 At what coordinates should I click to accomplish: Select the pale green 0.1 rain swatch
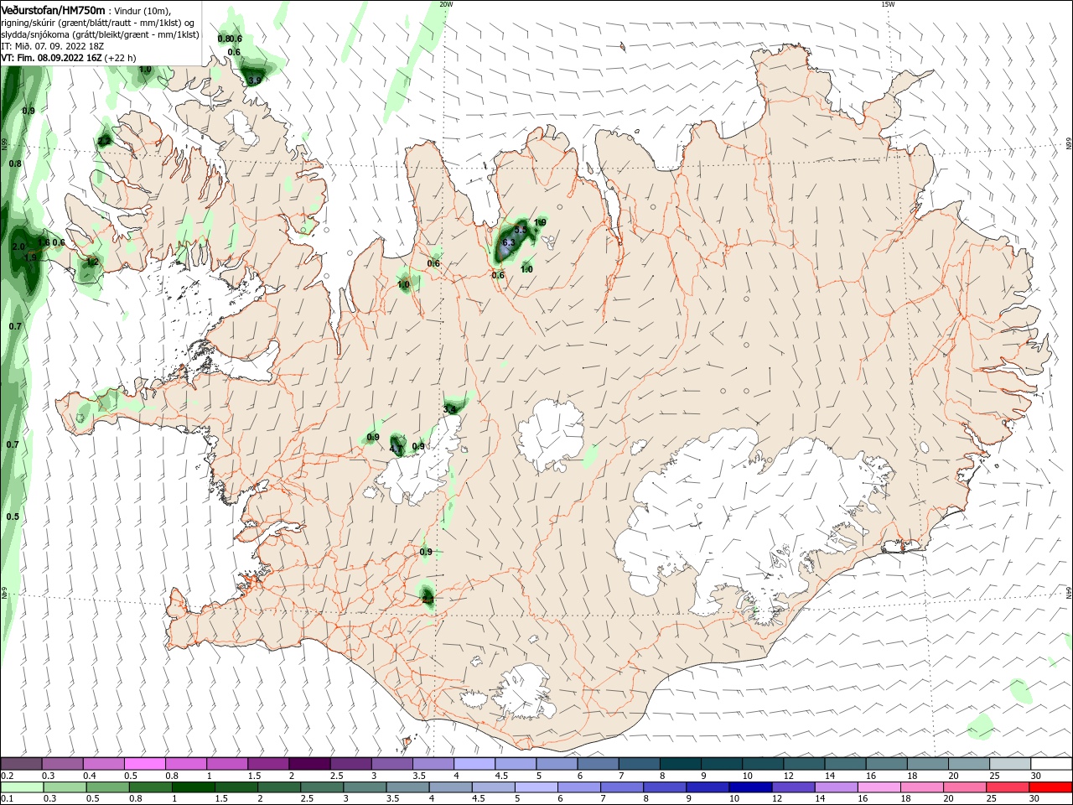[x=22, y=787]
